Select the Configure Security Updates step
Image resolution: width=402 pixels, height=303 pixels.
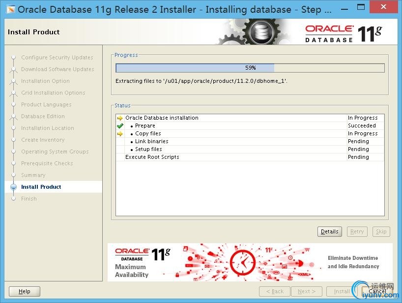tap(57, 57)
